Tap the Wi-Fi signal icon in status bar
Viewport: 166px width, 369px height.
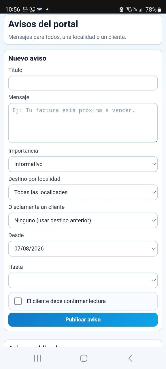(129, 9)
